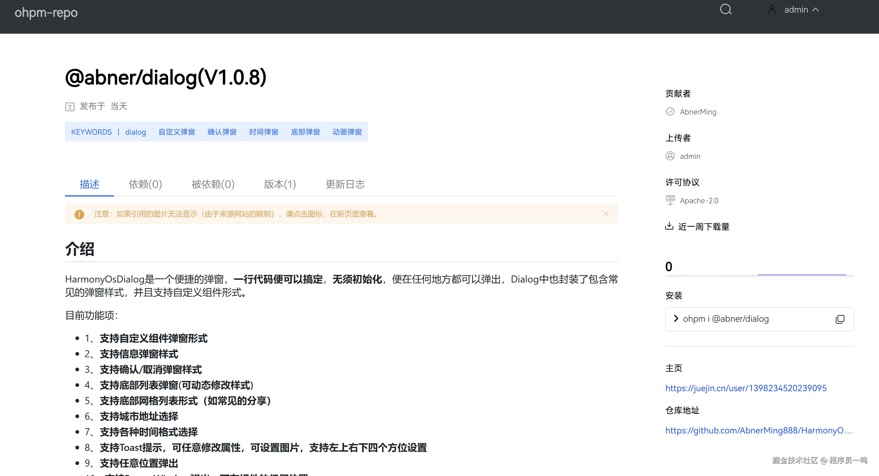Image resolution: width=879 pixels, height=476 pixels.
Task: Dismiss the image notice banner
Action: pos(606,214)
